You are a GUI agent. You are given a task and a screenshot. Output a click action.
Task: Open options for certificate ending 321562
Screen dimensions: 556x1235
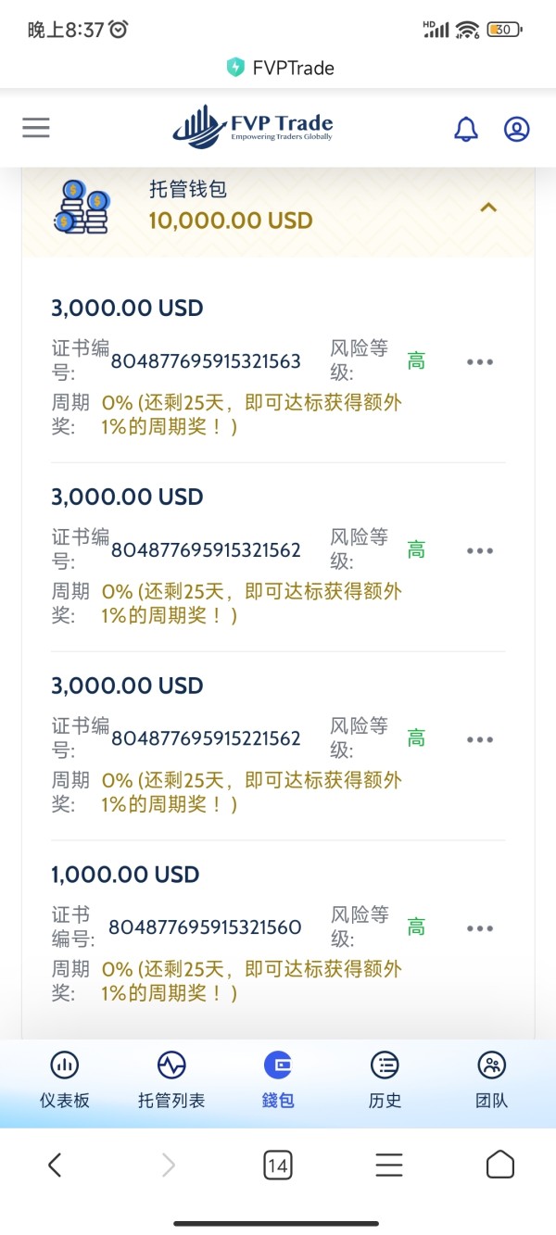(479, 550)
